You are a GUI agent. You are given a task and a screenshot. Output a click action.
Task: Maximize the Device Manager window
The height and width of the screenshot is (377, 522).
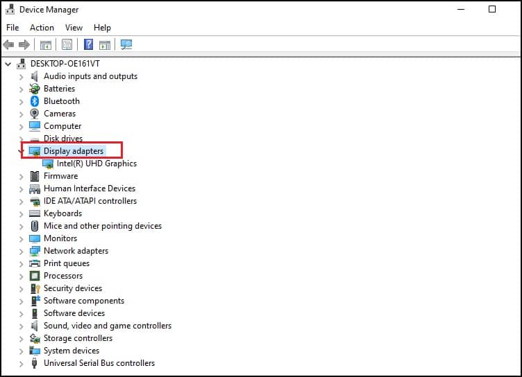[x=492, y=9]
